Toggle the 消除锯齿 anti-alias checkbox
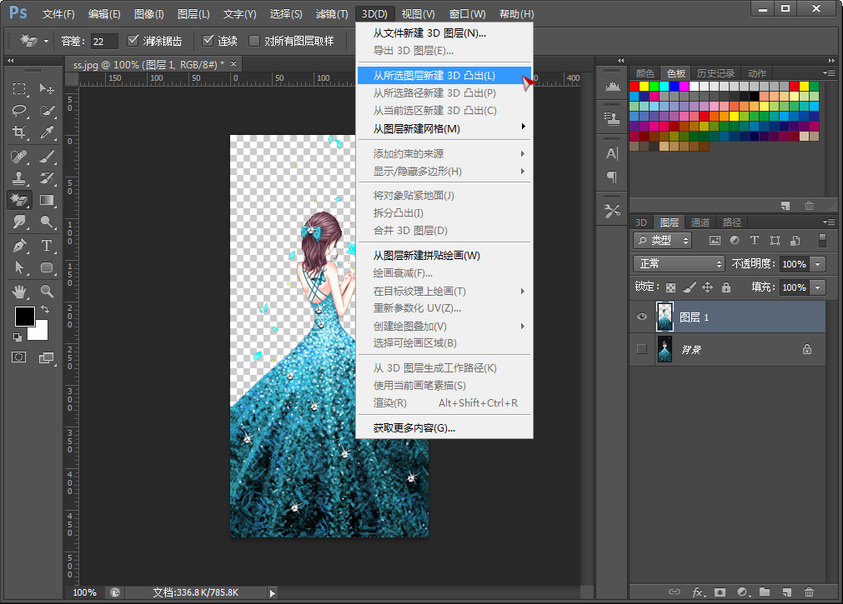This screenshot has height=604, width=843. point(133,41)
